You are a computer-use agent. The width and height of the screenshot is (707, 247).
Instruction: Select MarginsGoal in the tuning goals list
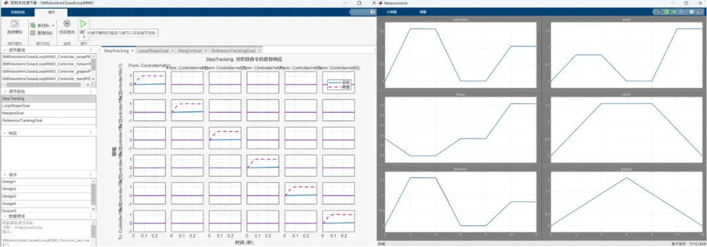(48, 113)
